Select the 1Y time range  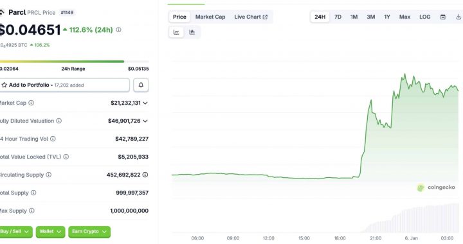[387, 17]
